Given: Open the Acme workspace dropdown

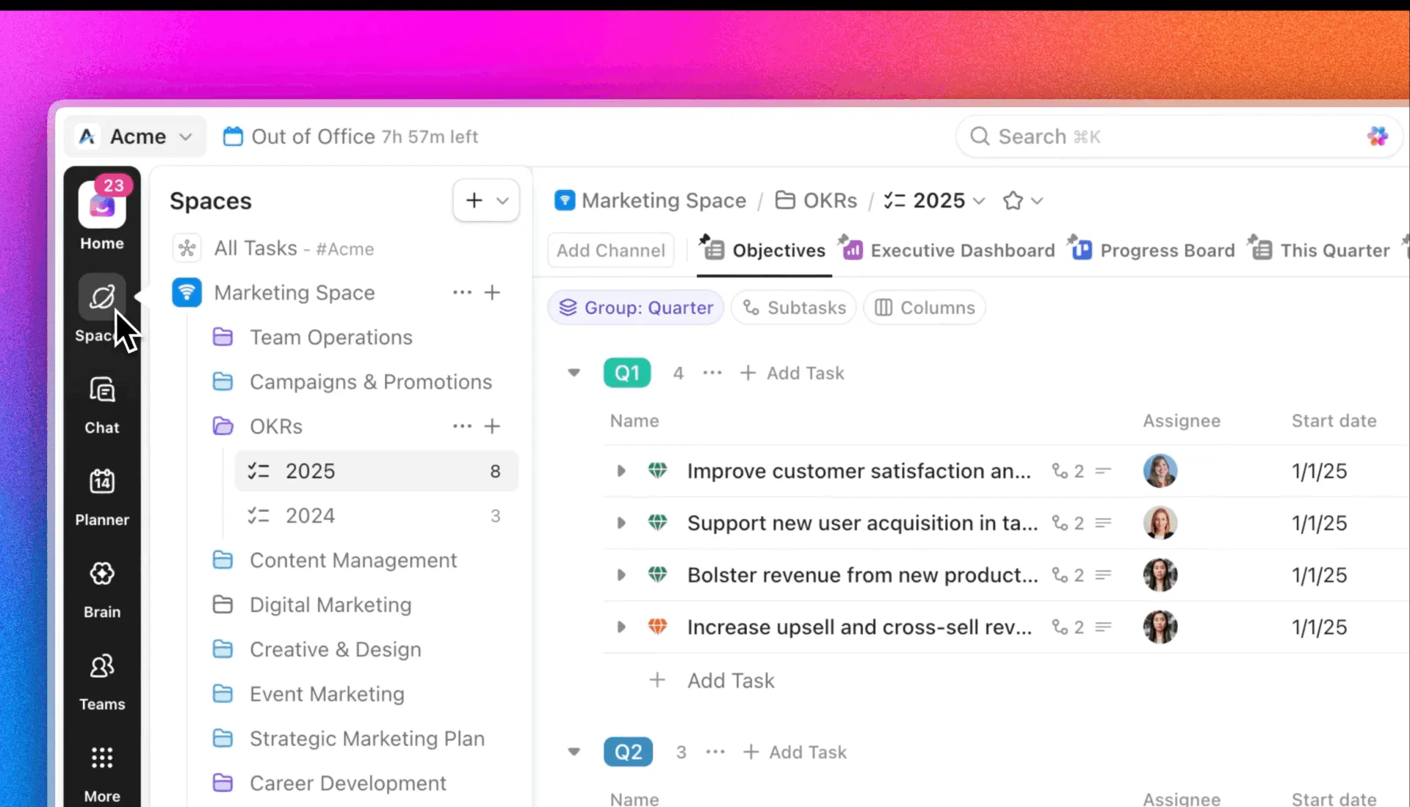Looking at the screenshot, I should pyautogui.click(x=136, y=136).
